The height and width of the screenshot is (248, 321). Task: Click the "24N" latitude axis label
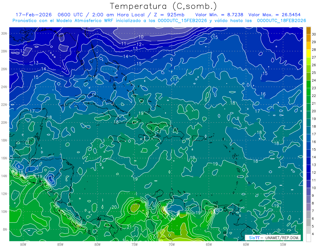4,87
